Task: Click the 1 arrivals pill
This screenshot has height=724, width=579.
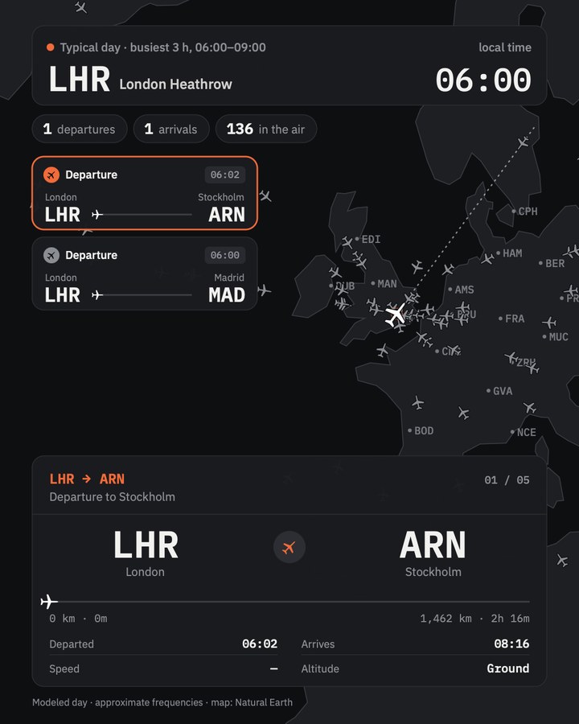Action: 171,129
